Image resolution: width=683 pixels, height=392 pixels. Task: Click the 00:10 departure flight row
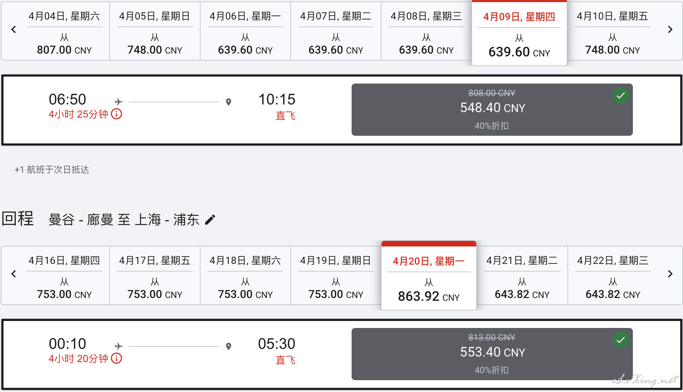(x=341, y=354)
